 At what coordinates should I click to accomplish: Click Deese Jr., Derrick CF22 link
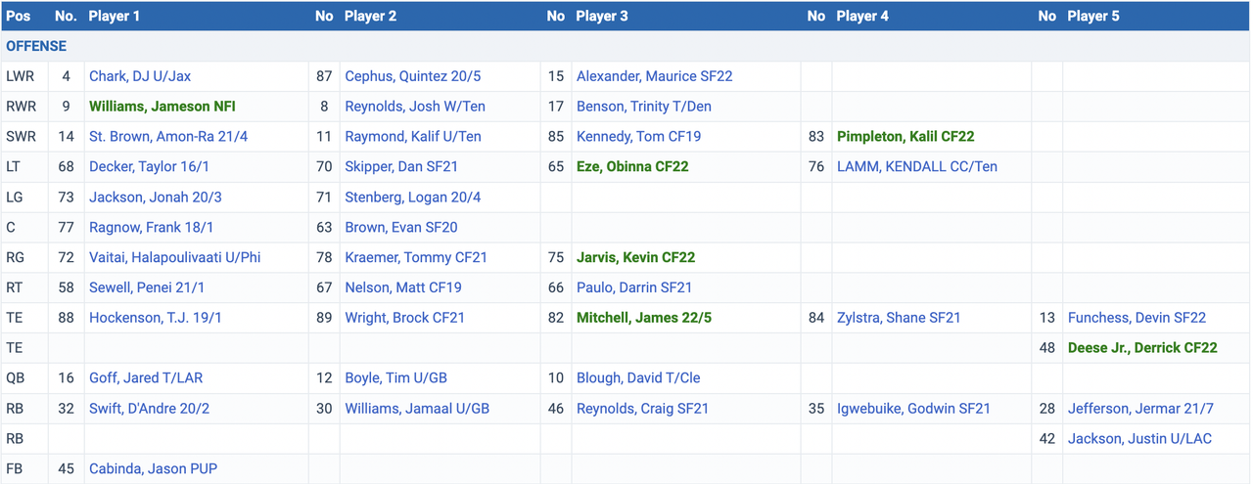click(x=1142, y=348)
